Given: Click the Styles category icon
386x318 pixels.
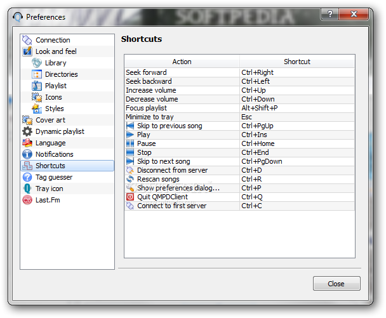Looking at the screenshot, I should pos(37,109).
